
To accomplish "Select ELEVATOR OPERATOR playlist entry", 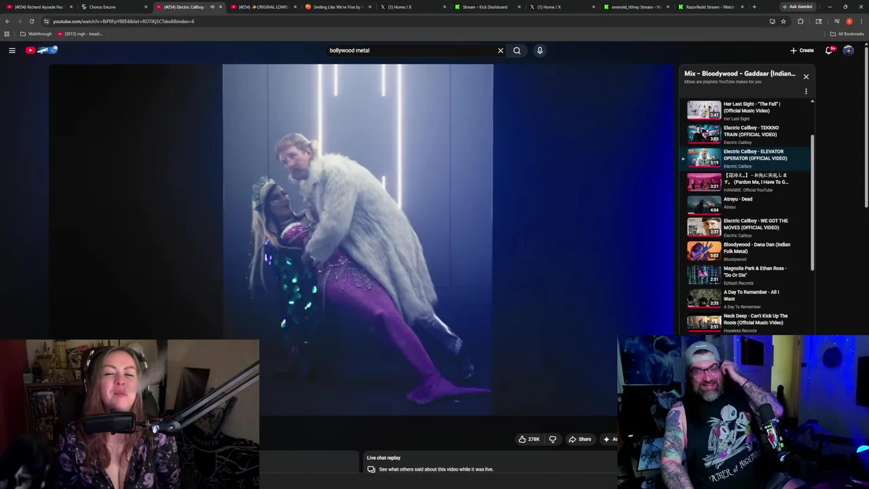I will click(x=745, y=158).
